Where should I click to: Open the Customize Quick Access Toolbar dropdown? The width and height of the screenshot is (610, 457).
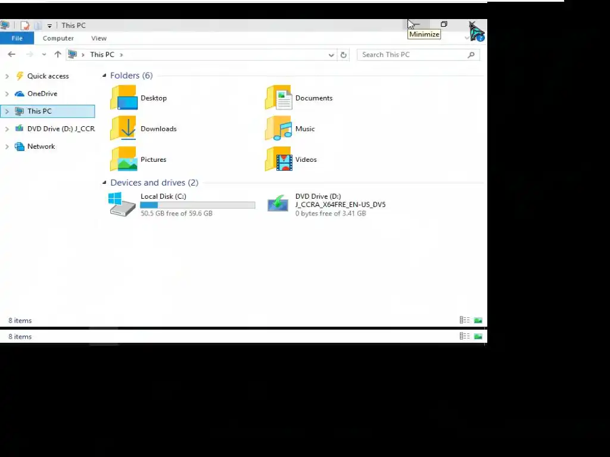pyautogui.click(x=49, y=26)
